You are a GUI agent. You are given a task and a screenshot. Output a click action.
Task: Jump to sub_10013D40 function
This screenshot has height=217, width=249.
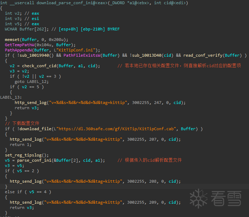click(x=147, y=55)
